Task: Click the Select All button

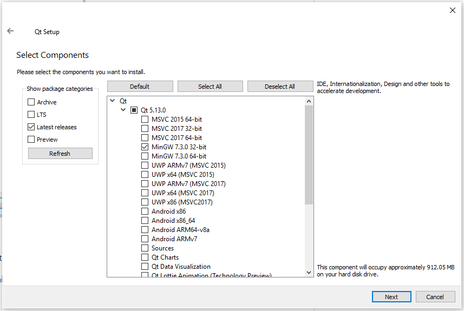Action: [x=210, y=87]
